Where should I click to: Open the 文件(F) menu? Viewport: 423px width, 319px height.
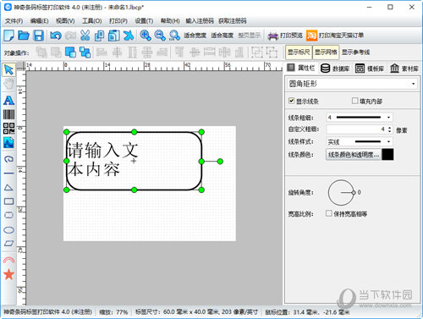point(14,21)
